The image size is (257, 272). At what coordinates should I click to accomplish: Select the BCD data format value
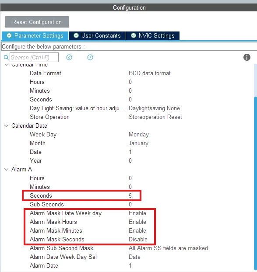point(149,73)
